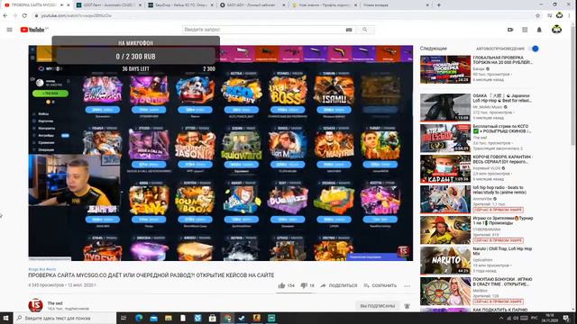The width and height of the screenshot is (577, 324).
Task: Open Task View on the taskbar
Action: tap(124, 318)
